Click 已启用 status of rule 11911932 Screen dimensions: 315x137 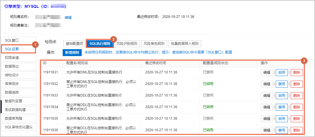208,84
